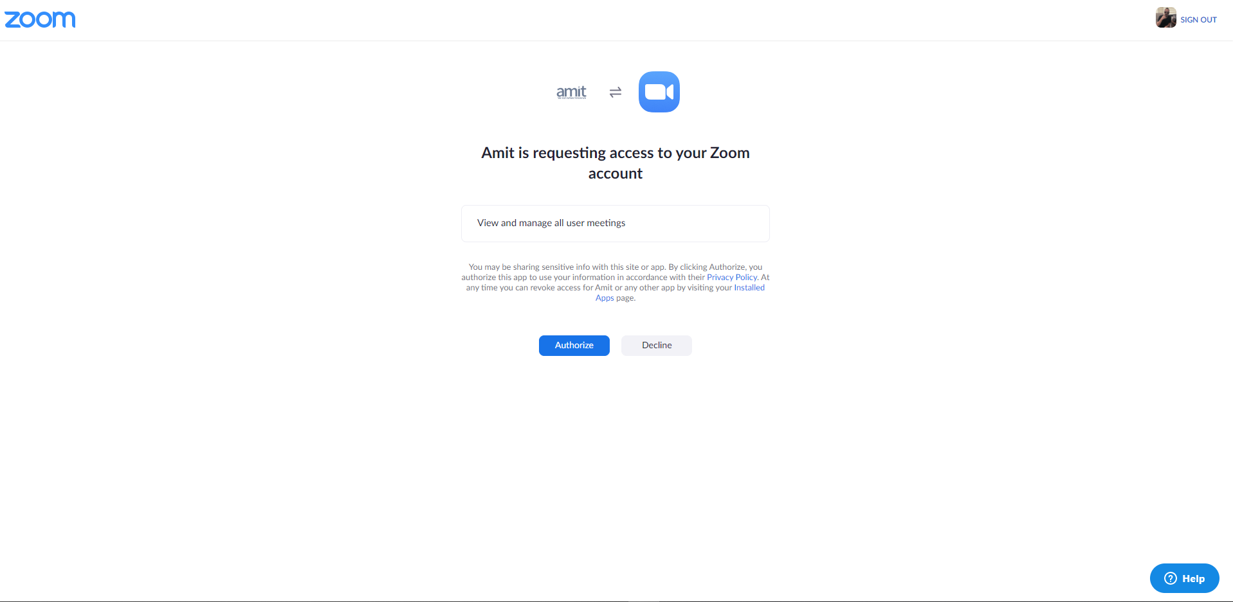Image resolution: width=1233 pixels, height=602 pixels.
Task: Click the question mark icon in Help
Action: (x=1171, y=578)
